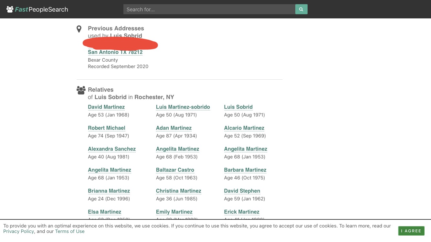Open Alexandra Sanchez relative link
Image resolution: width=431 pixels, height=242 pixels.
[x=112, y=149]
